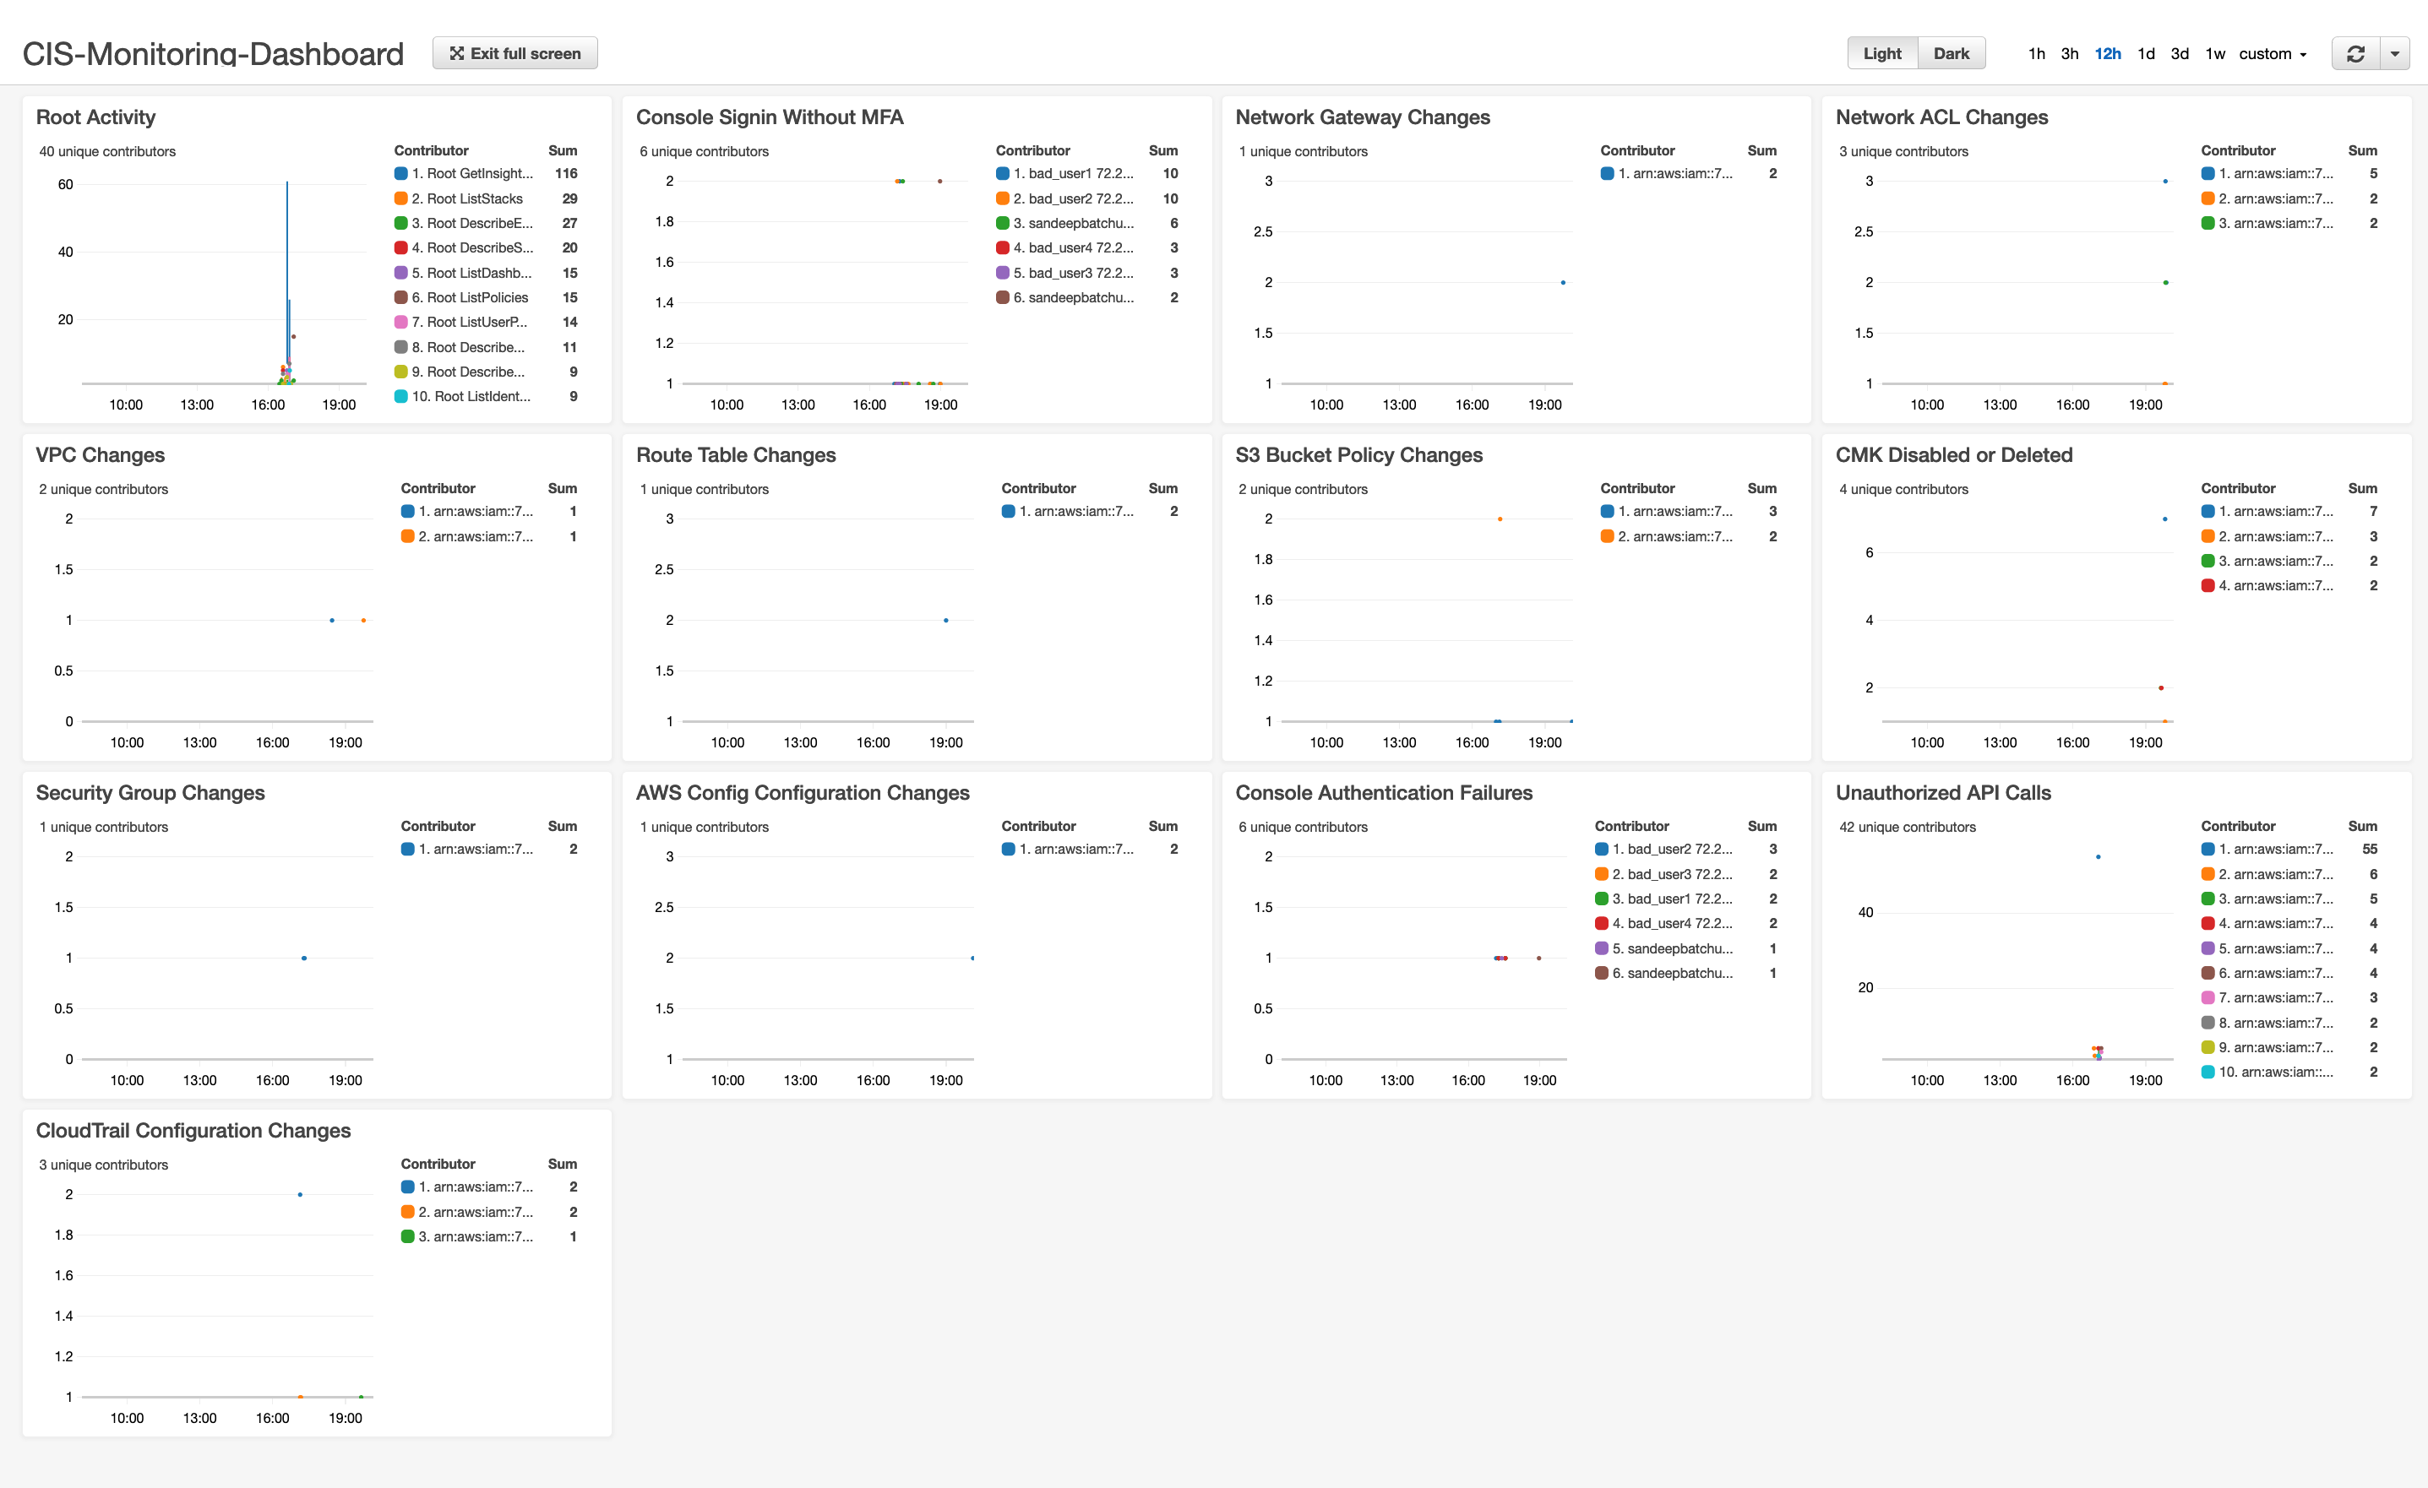This screenshot has width=2428, height=1488.
Task: Click the blue legend marker in Network Gateway Changes
Action: [1609, 173]
